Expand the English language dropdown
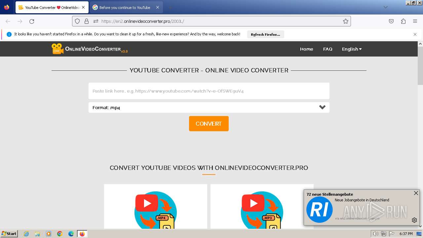 pos(352,49)
